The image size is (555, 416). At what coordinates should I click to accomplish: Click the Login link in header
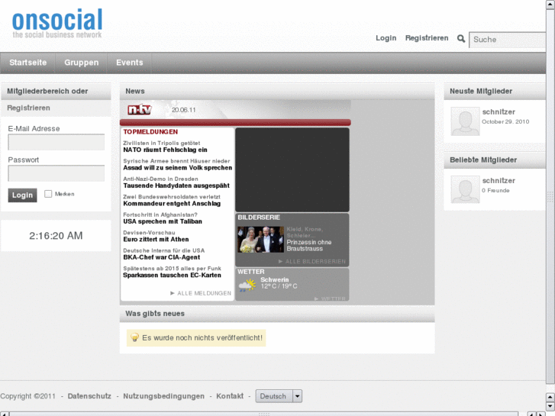(x=386, y=38)
